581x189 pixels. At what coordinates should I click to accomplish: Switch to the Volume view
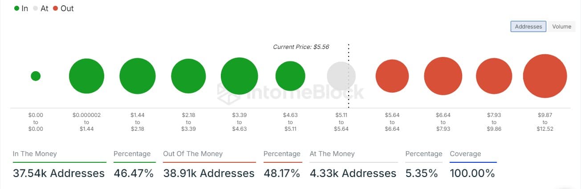click(x=561, y=27)
